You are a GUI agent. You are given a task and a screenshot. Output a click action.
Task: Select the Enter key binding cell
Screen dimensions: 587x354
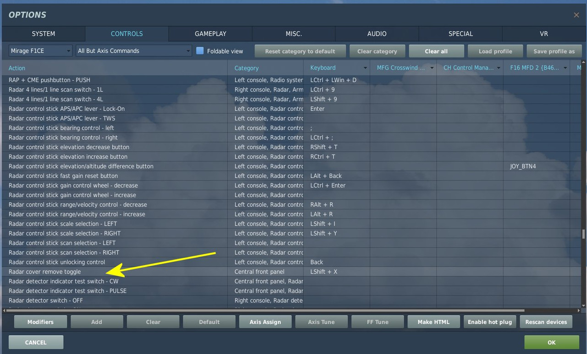pyautogui.click(x=337, y=109)
